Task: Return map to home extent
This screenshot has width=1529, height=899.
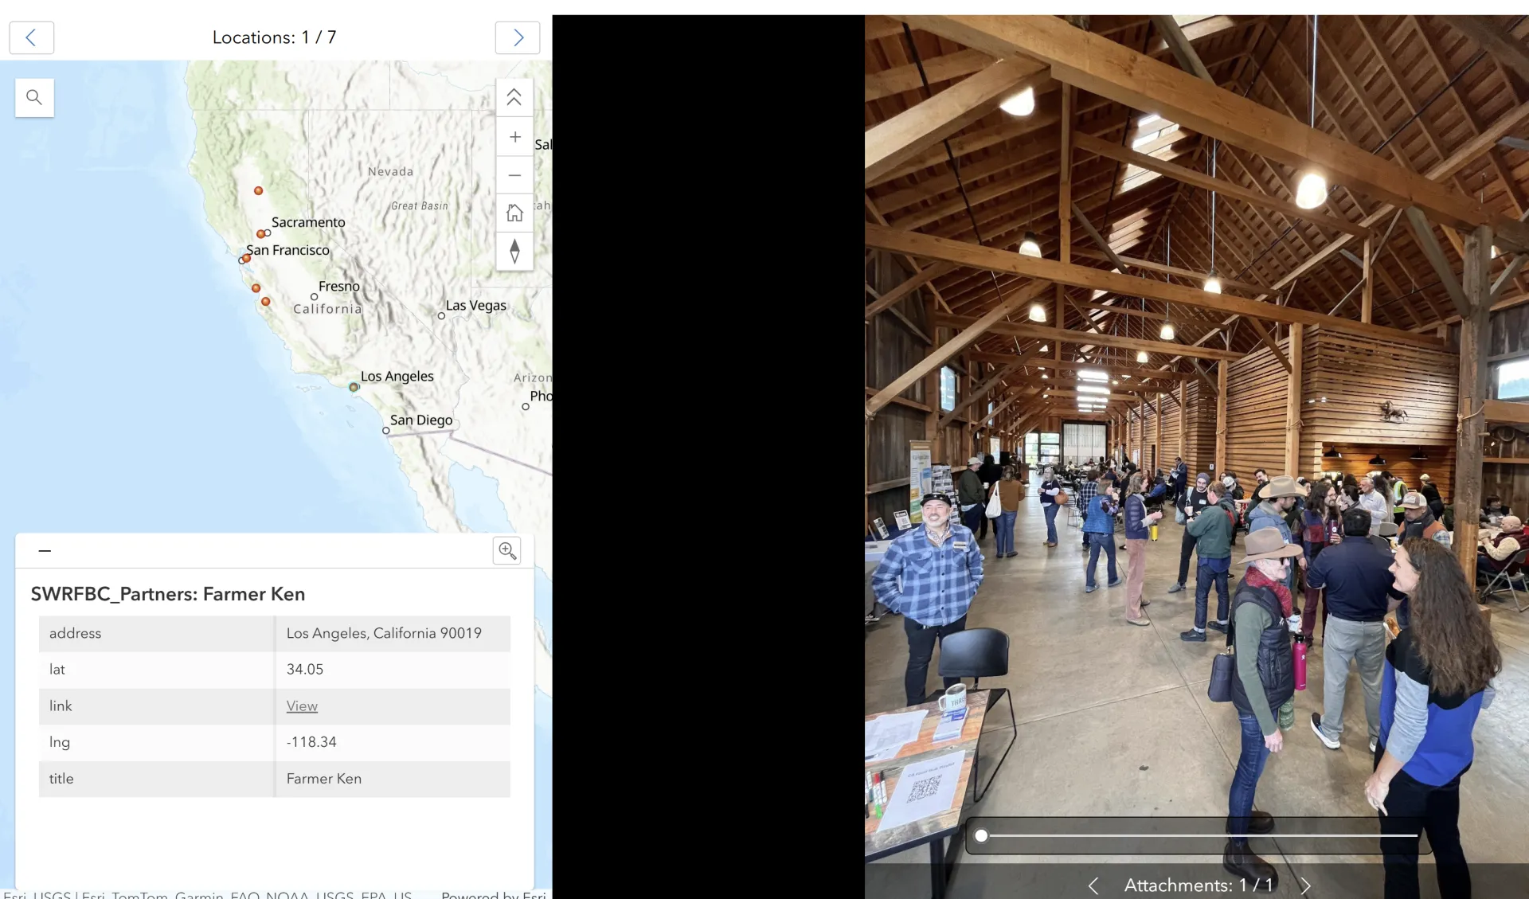Action: [x=514, y=213]
